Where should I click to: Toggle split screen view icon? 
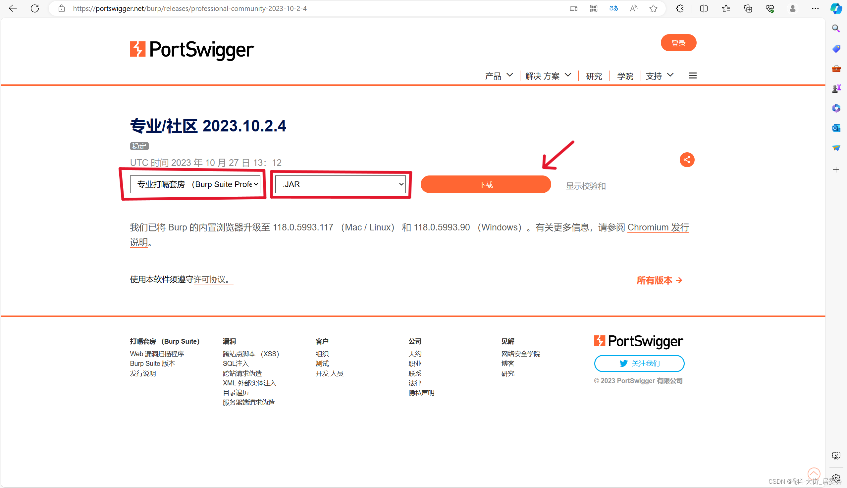tap(704, 8)
